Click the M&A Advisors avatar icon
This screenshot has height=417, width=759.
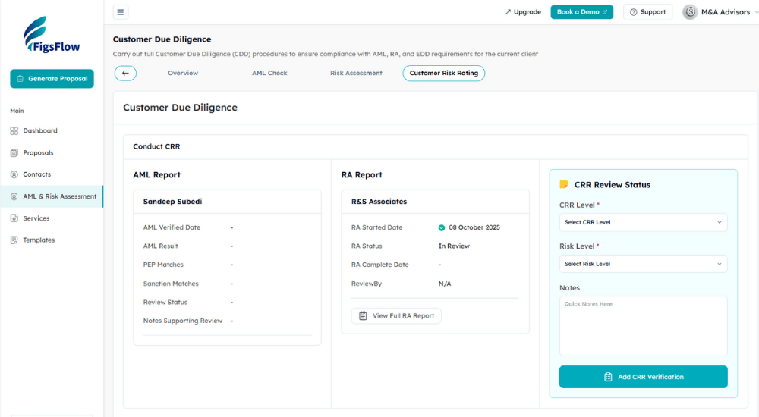coord(690,12)
